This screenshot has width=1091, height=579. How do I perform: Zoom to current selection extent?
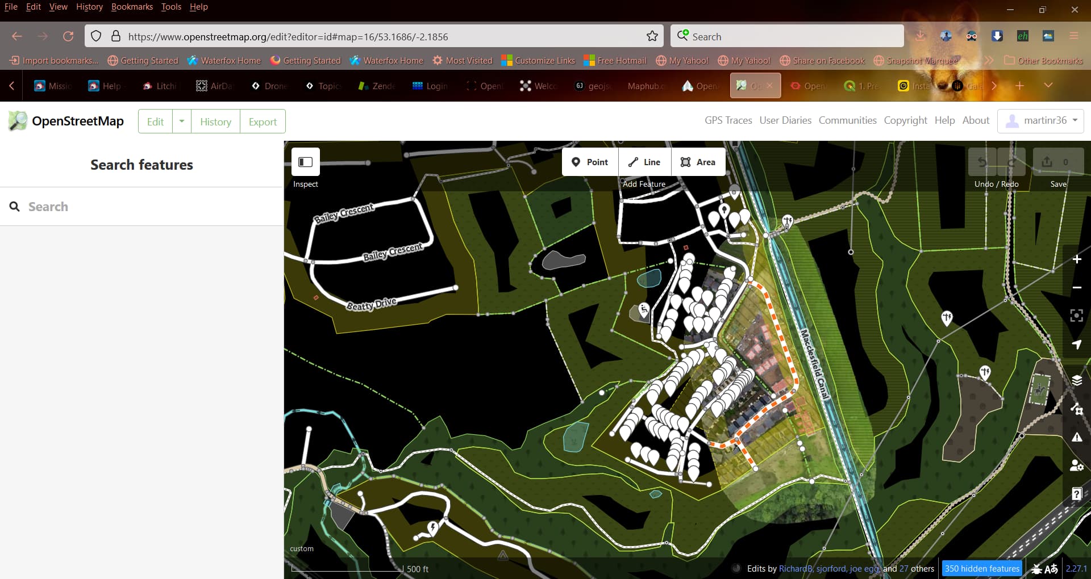1077,316
